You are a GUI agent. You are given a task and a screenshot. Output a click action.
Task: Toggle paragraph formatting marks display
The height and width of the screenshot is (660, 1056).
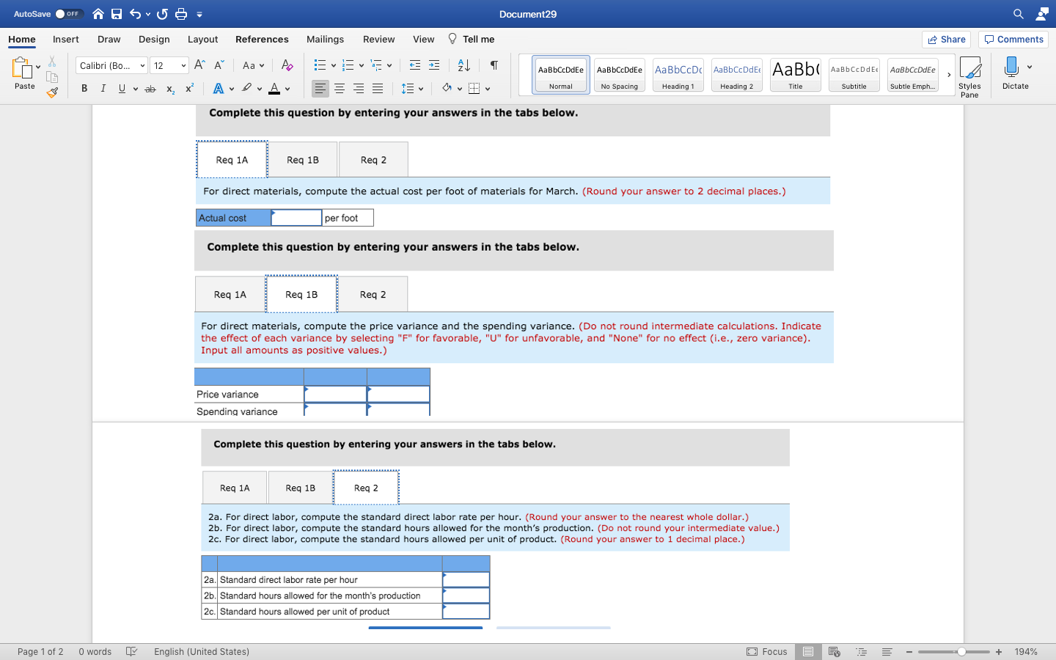click(494, 65)
